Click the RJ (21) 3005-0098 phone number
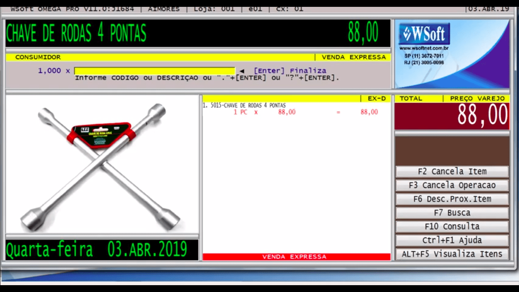 point(424,63)
